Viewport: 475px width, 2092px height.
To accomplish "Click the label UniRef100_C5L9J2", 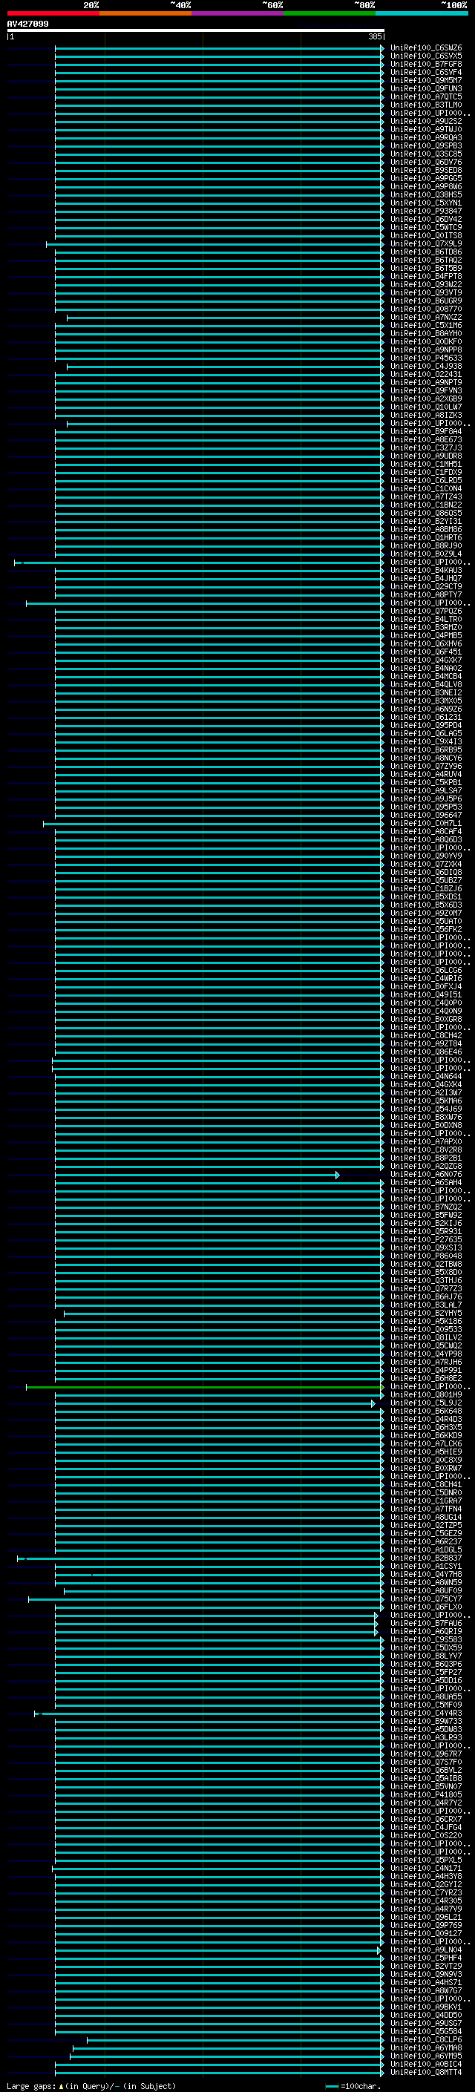I will click(426, 1403).
